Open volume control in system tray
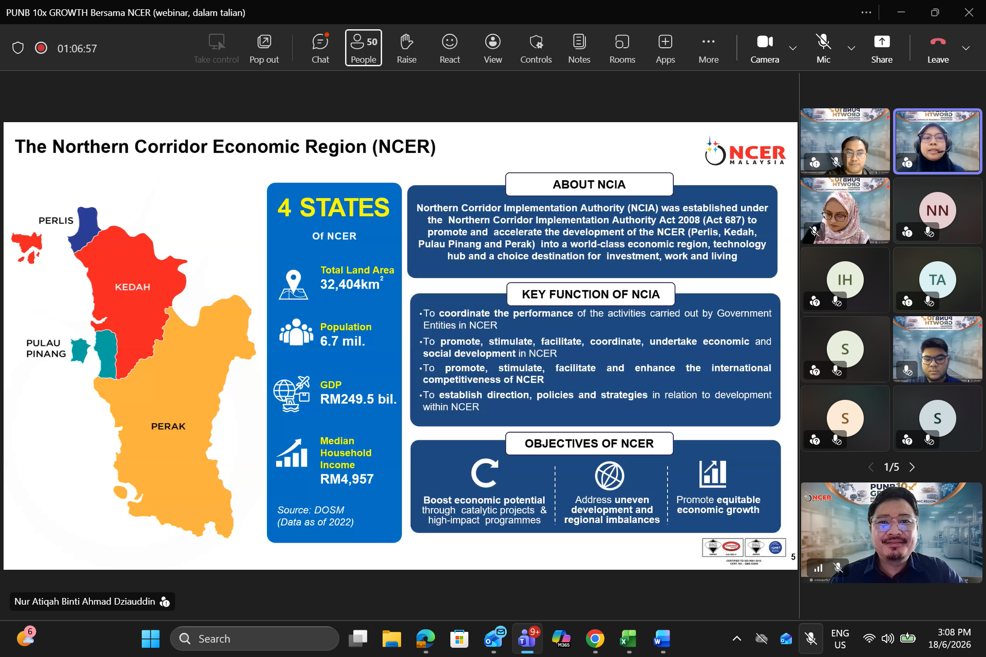 pos(887,639)
